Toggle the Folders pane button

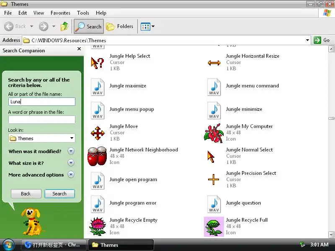[120, 26]
